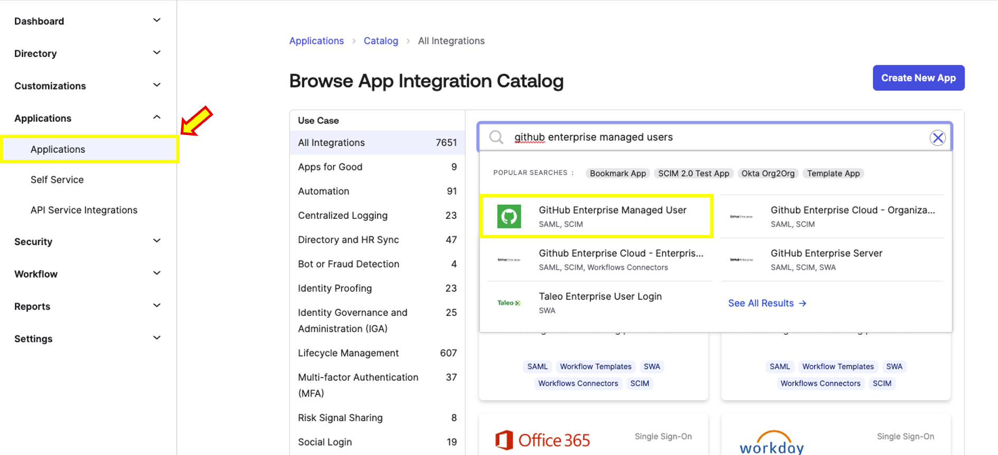This screenshot has height=455, width=998.
Task: Click the GitHub Enterprise Managed User logo
Action: coord(509,217)
